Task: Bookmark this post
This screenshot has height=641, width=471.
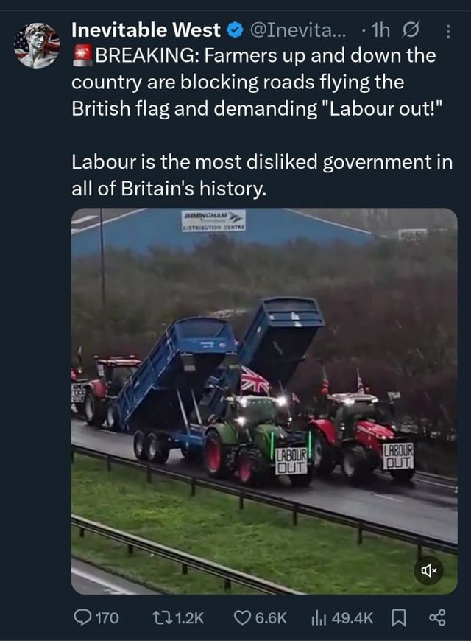Action: [x=399, y=617]
